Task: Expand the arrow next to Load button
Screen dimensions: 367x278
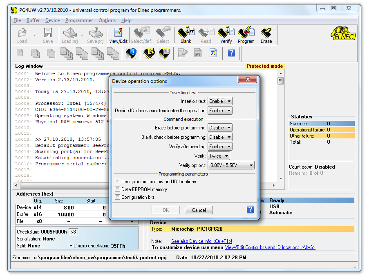Action: 35,35
